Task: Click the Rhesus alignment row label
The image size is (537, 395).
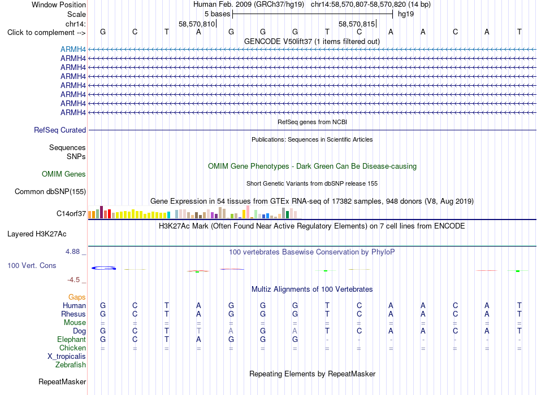Action: (73, 314)
